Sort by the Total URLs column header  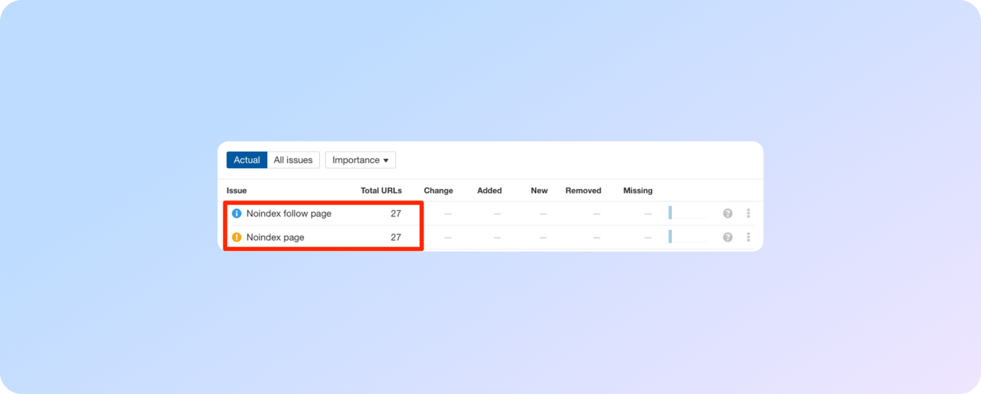pos(381,190)
